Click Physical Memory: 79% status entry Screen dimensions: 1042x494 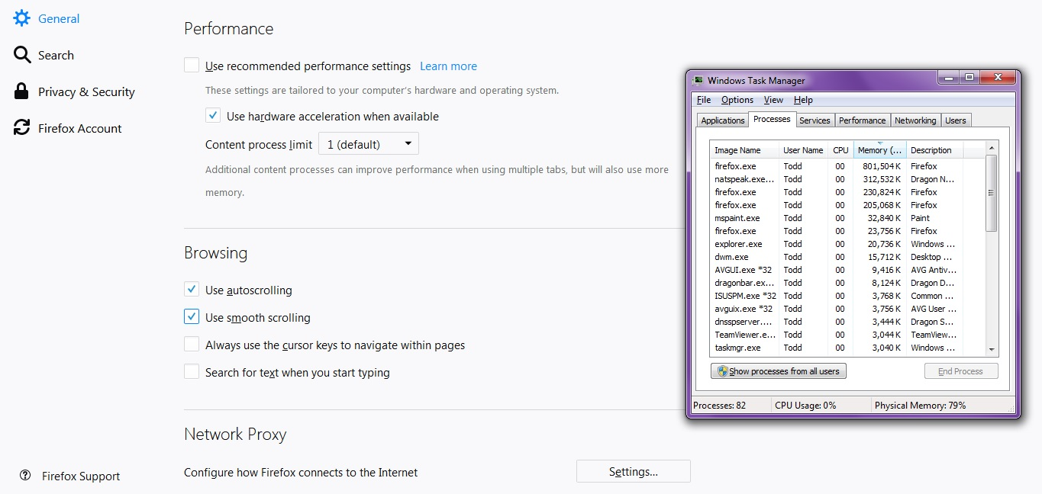point(920,406)
